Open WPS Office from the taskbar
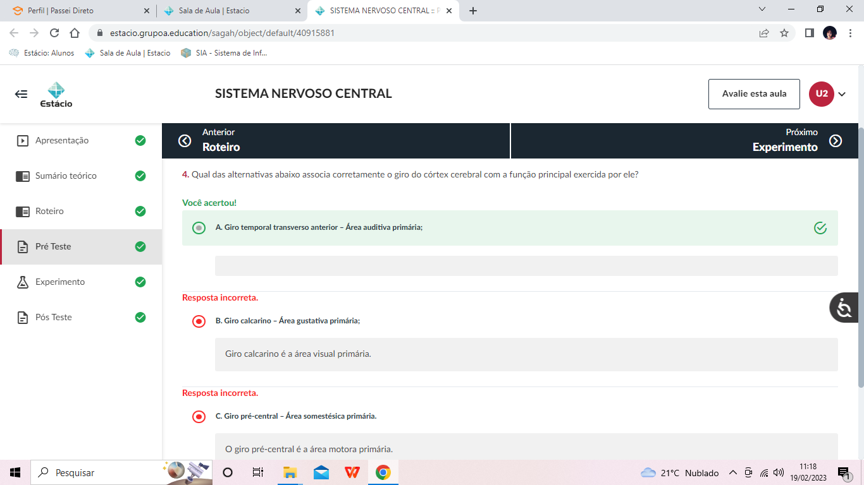 click(x=352, y=472)
